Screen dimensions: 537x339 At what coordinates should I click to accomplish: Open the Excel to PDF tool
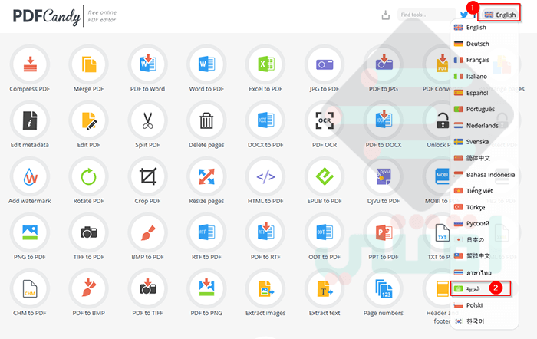(x=265, y=64)
